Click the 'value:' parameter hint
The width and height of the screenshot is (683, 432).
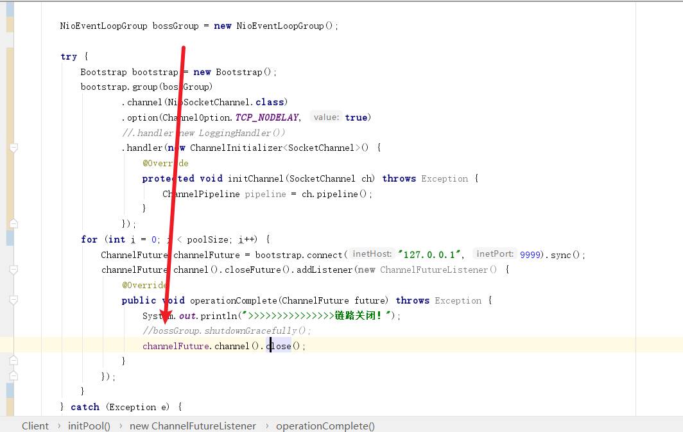(x=326, y=117)
